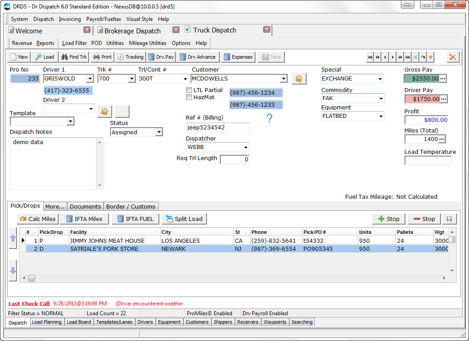Click the filter funnel icon in navigation bar
The width and height of the screenshot is (469, 341).
[x=430, y=57]
